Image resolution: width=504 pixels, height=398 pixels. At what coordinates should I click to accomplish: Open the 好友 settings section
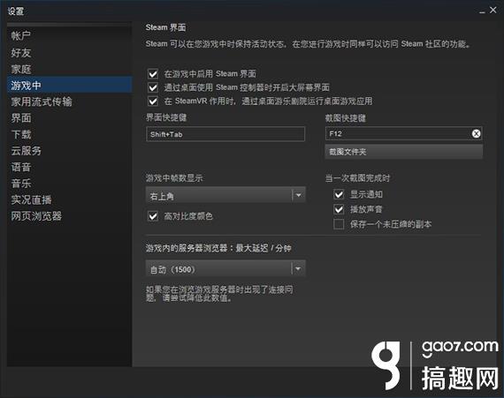click(69, 53)
